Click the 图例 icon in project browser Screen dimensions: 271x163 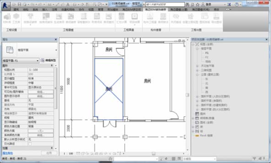[197, 114]
